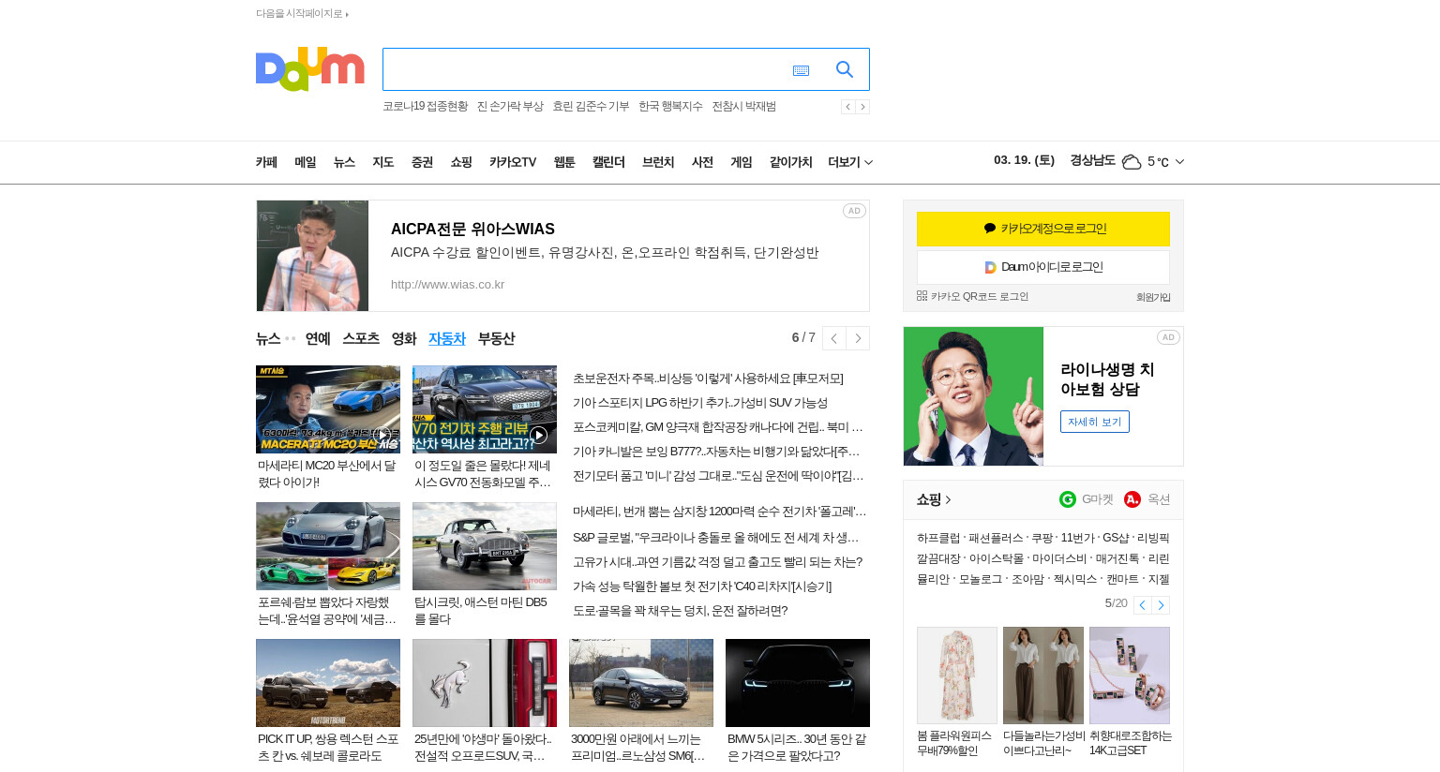Switch to the 영화 news tab

404,338
